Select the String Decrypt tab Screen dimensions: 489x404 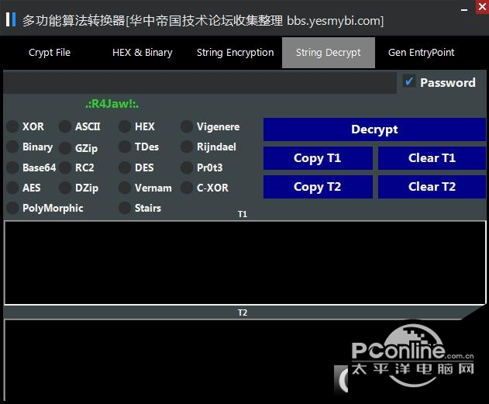tap(329, 53)
